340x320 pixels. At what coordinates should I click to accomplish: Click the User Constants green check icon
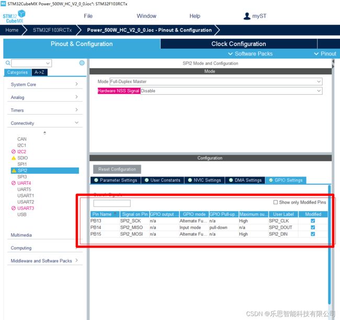146,180
